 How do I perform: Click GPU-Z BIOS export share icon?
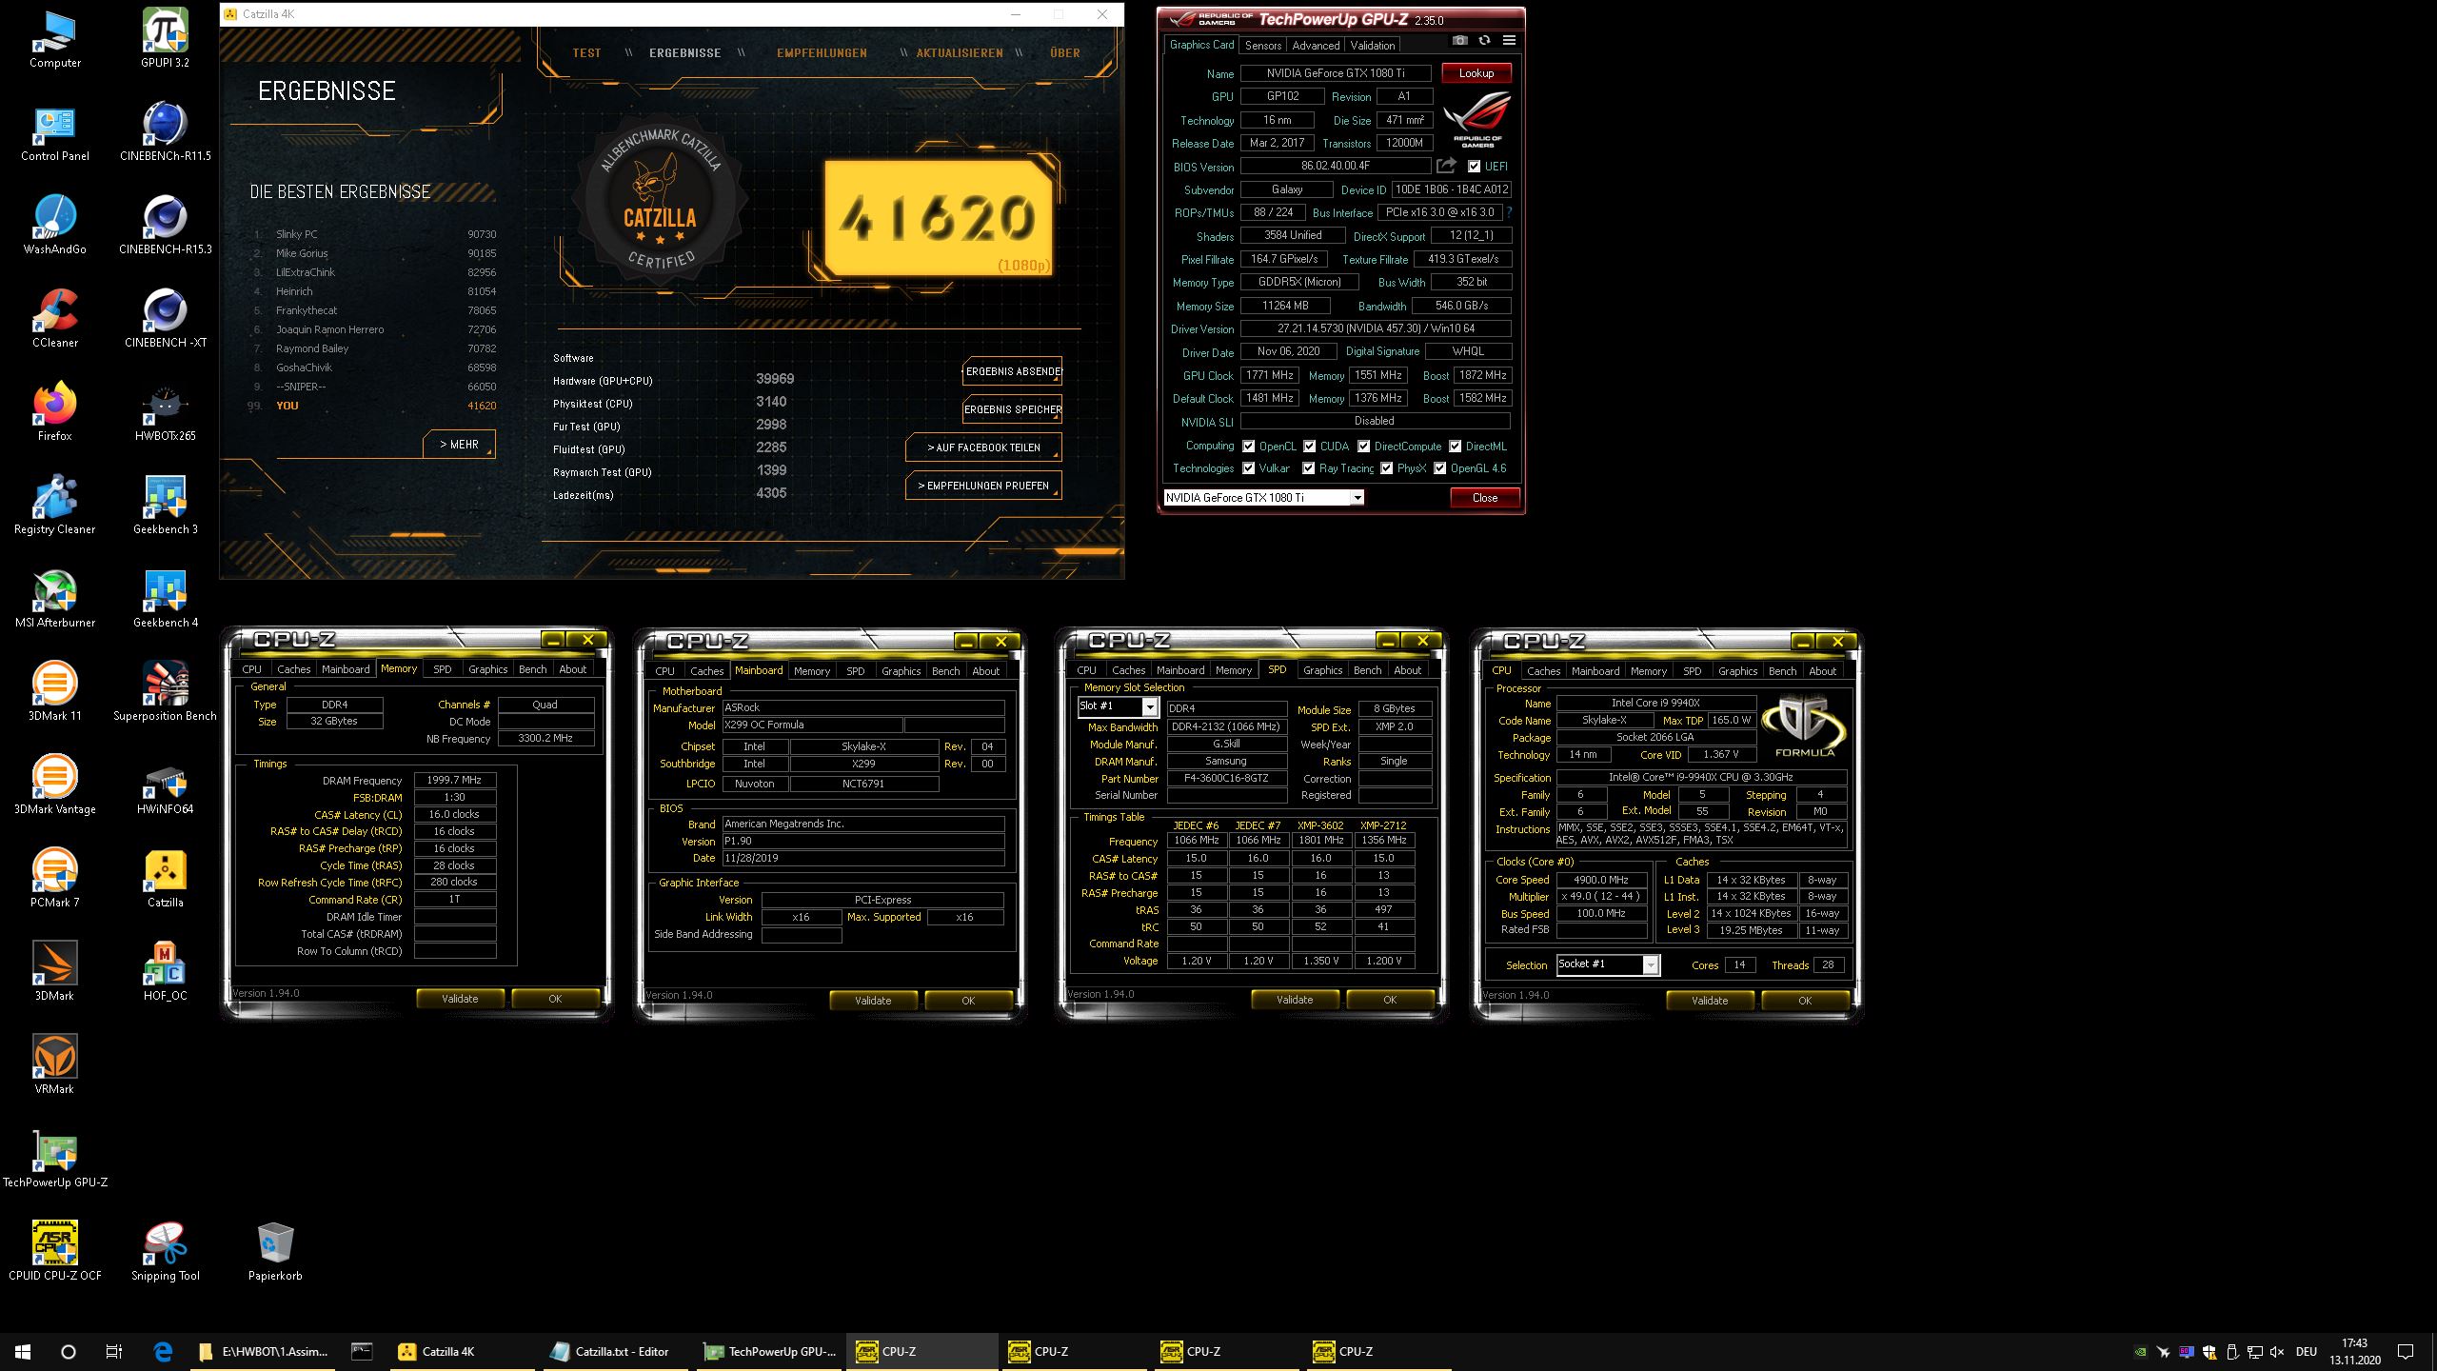(1447, 166)
